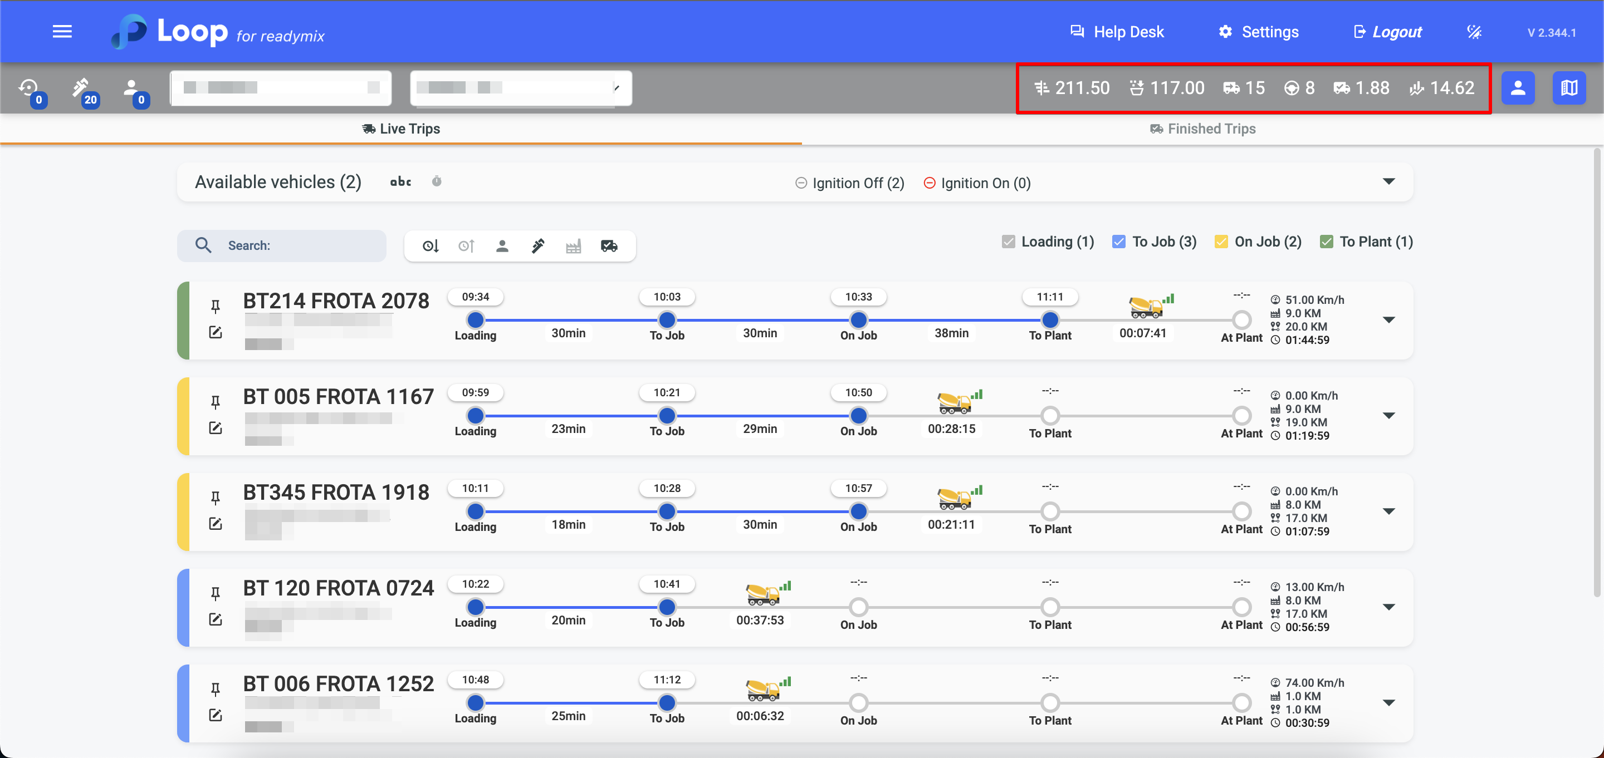
Task: Expand the Available vehicles panel arrow
Action: (1388, 182)
